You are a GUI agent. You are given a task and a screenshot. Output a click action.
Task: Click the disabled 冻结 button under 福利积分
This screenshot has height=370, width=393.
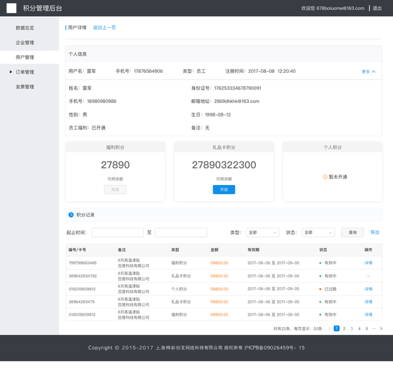(x=115, y=190)
